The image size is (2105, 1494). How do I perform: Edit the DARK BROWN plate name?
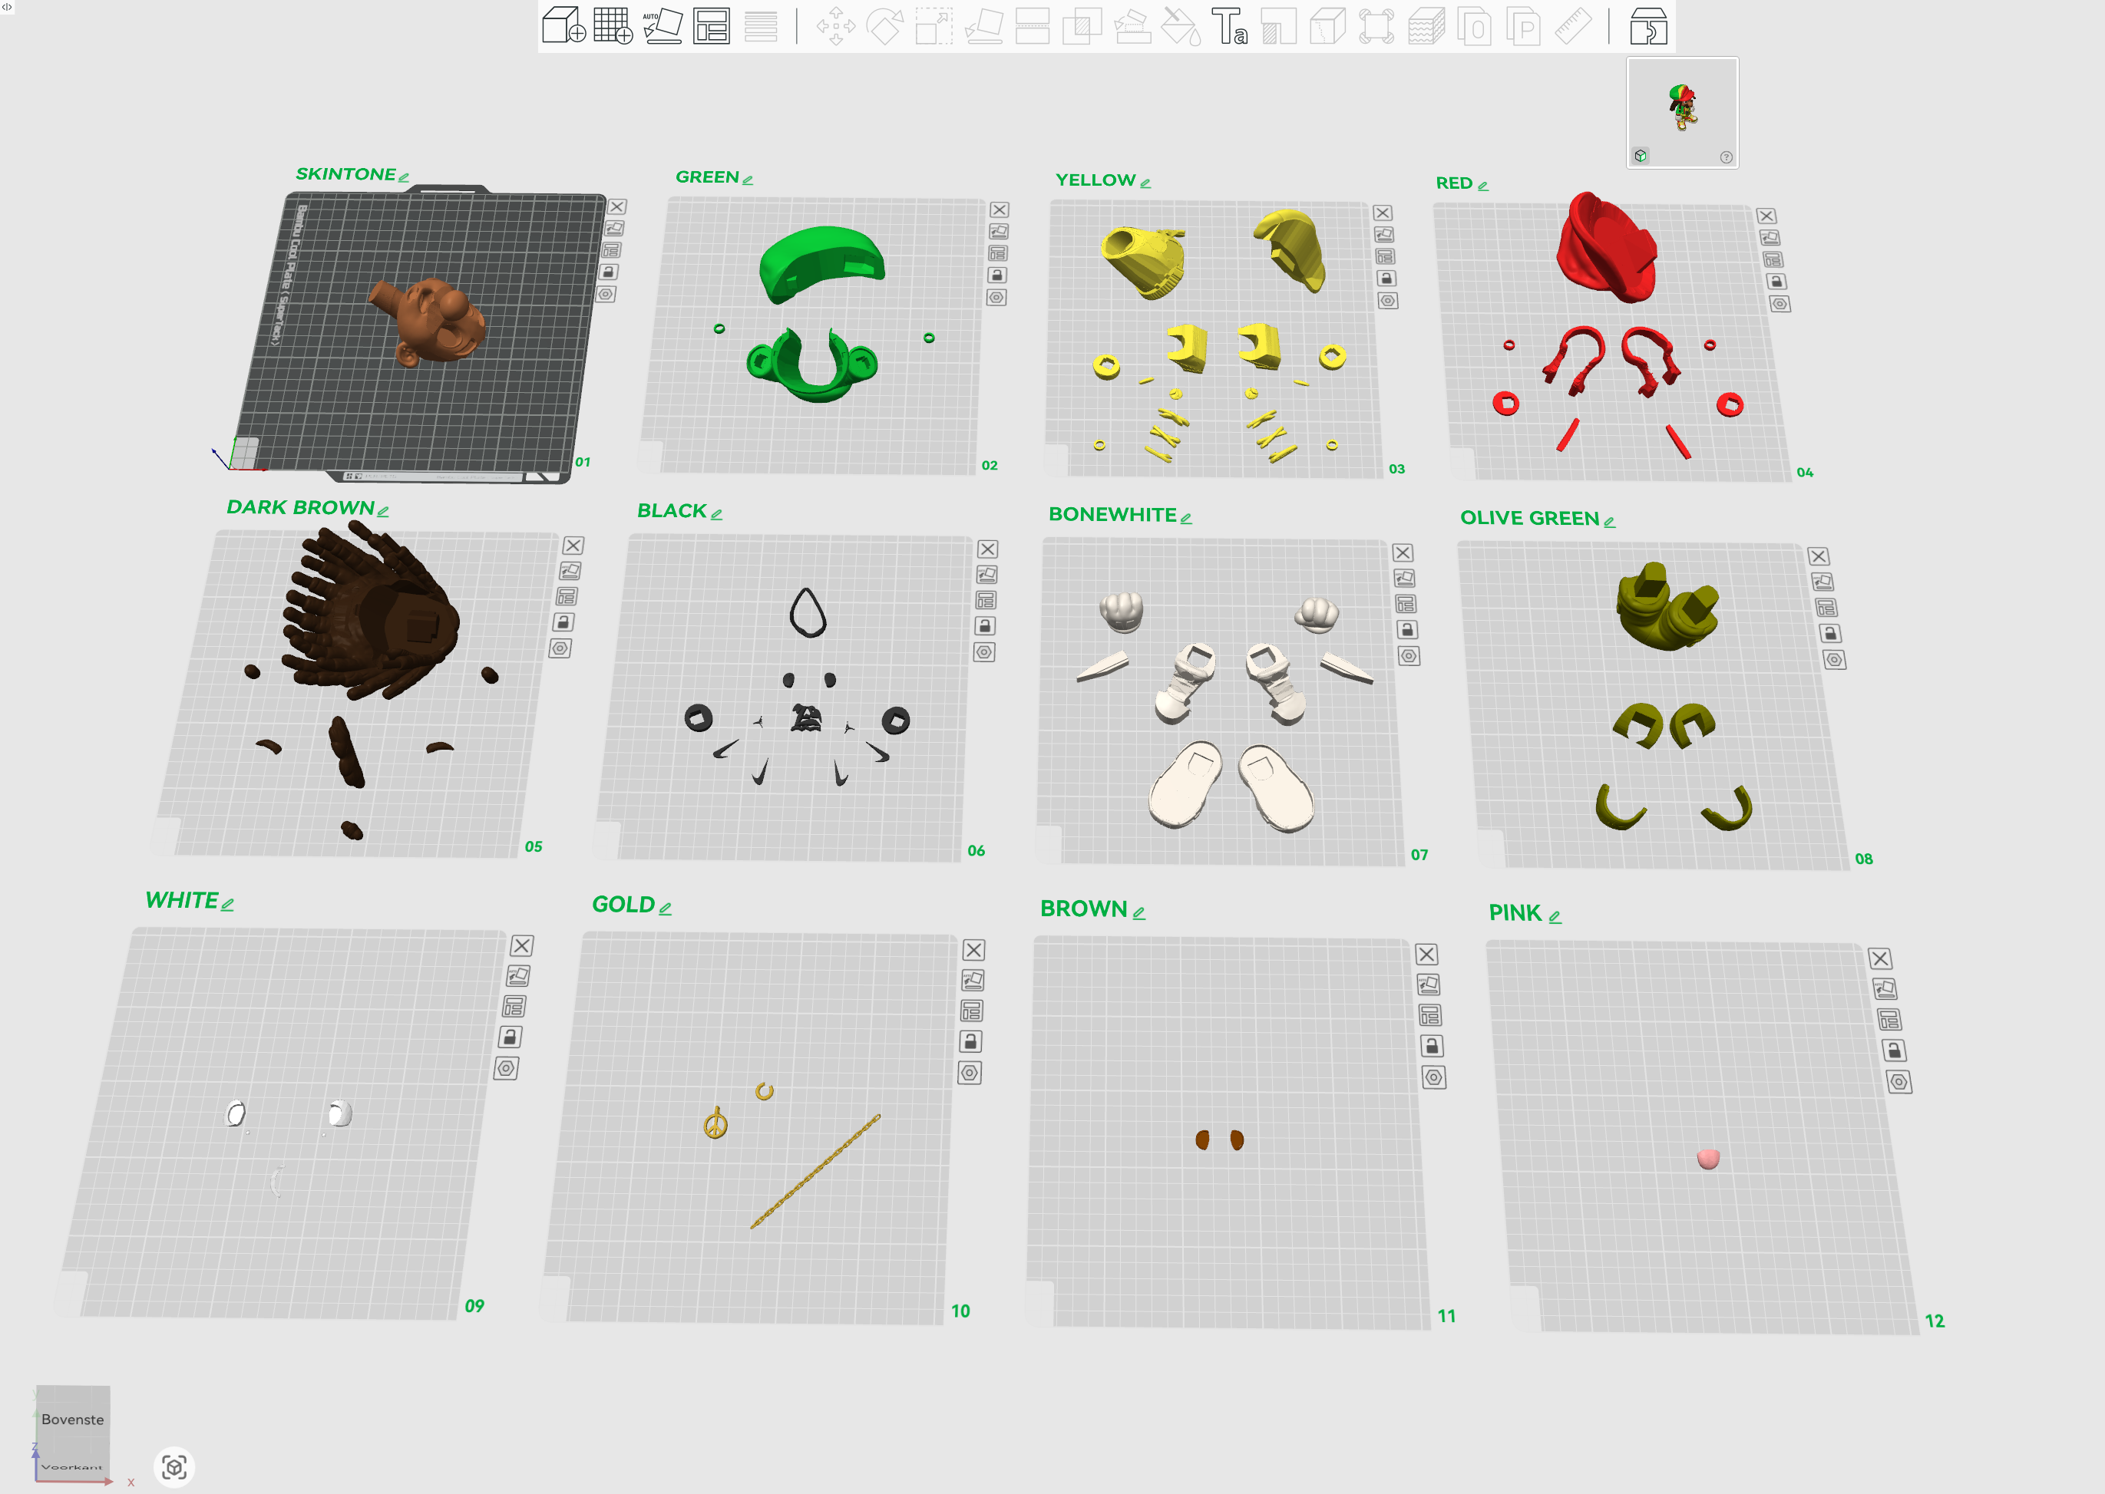[x=383, y=512]
